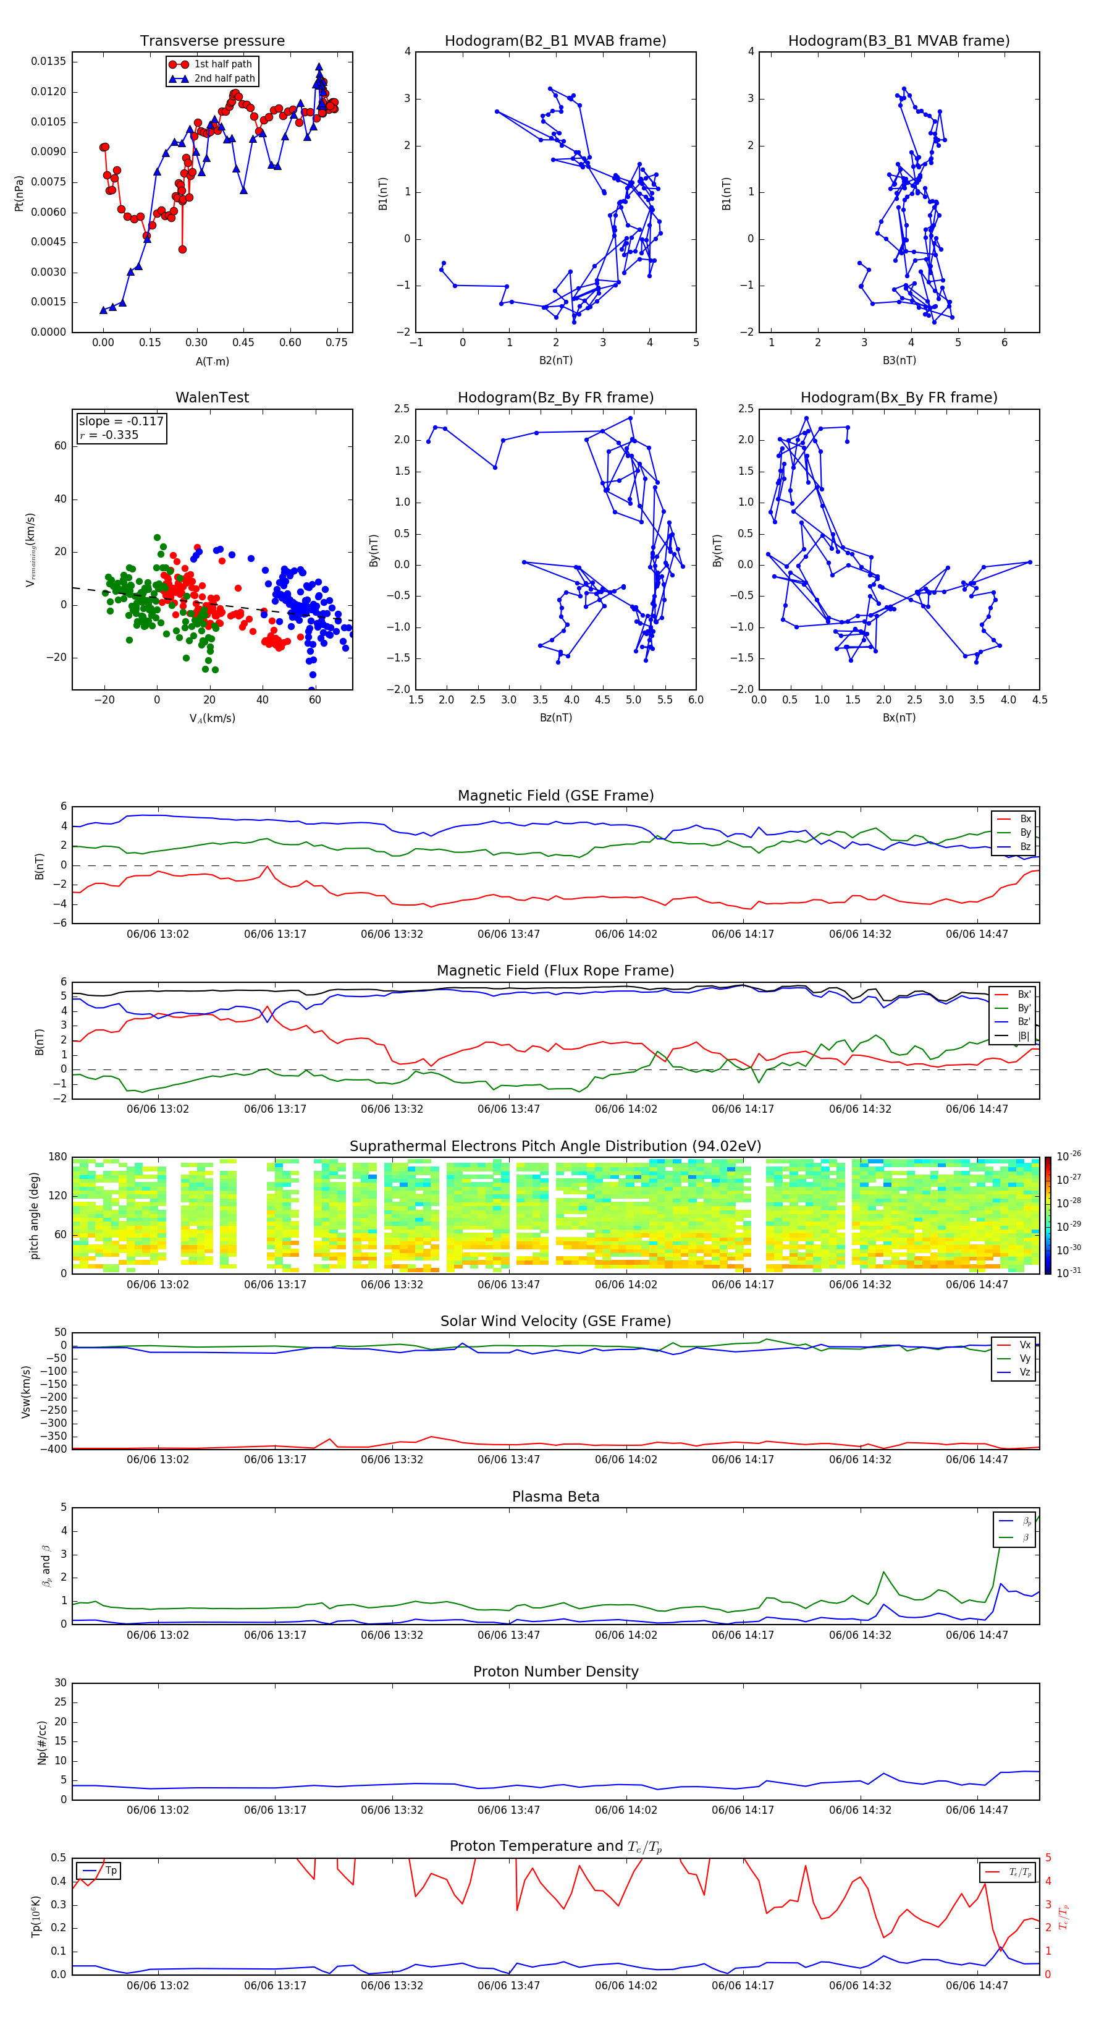The image size is (1112, 2040).
Task: Click the 'Bx(nT)' x-axis label
Action: tap(899, 718)
